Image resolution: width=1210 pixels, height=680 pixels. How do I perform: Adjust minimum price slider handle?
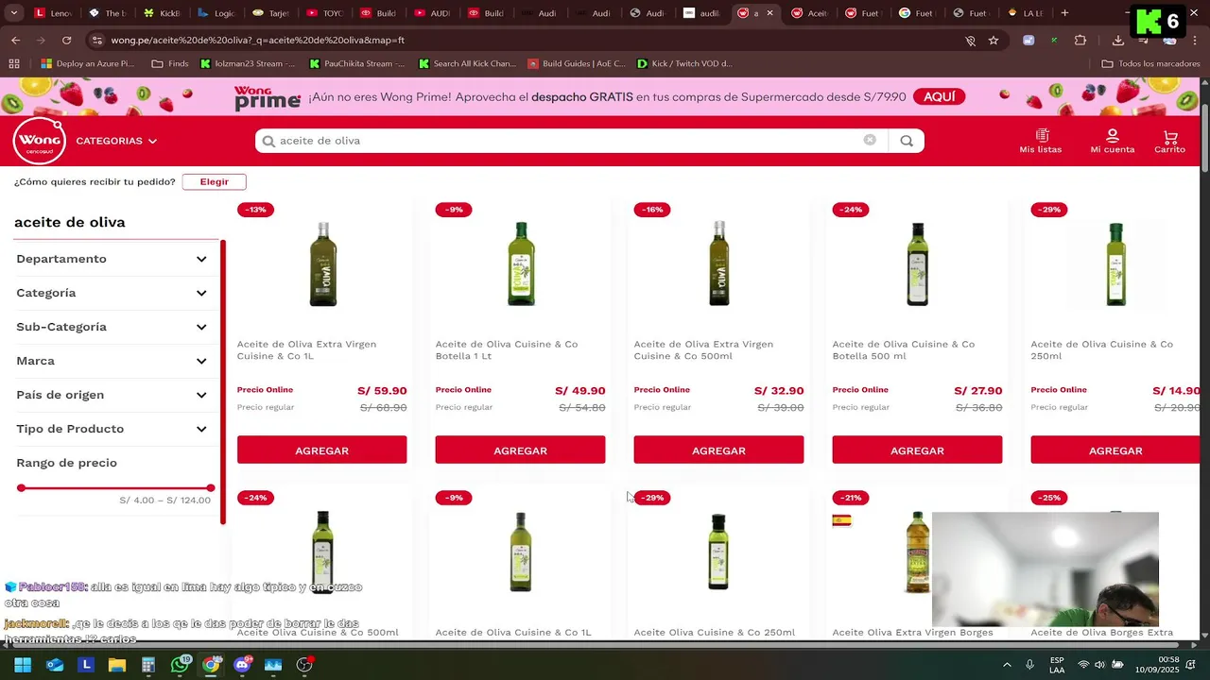point(21,488)
